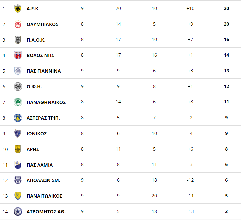Viewport: 241px width, 220px height.
Task: Click the ΟΛΥΜΠΙΑΚΟΣ team name
Action: [x=43, y=24]
